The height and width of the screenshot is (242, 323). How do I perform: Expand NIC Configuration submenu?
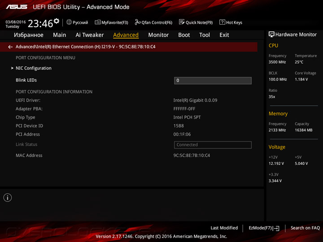(34, 68)
